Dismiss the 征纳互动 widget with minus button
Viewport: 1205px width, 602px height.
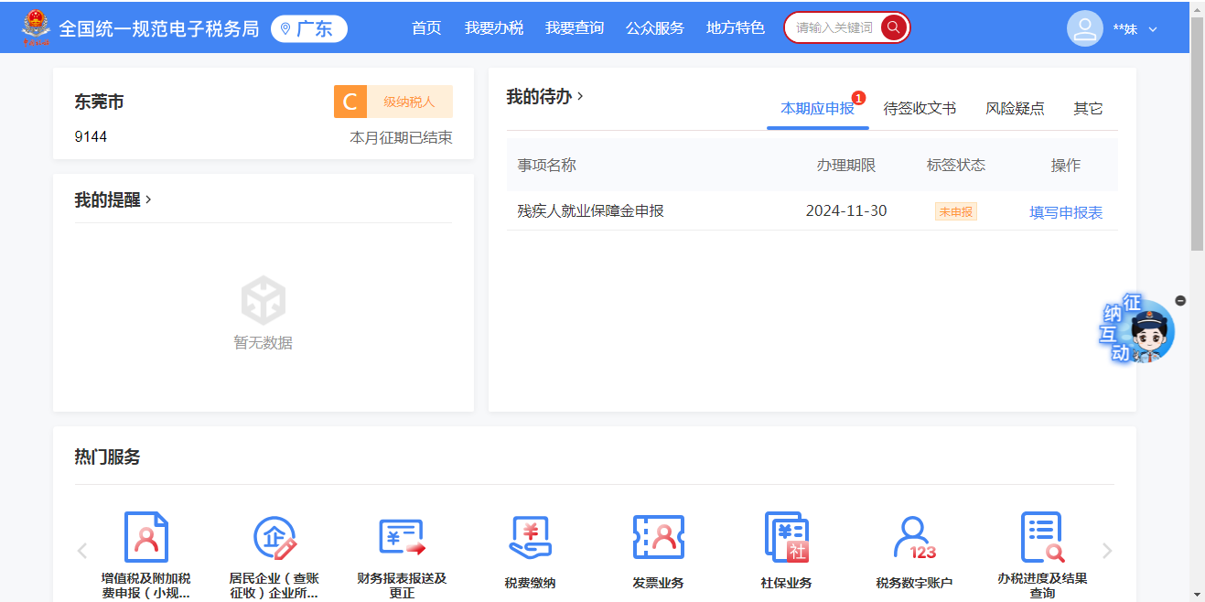[1180, 300]
